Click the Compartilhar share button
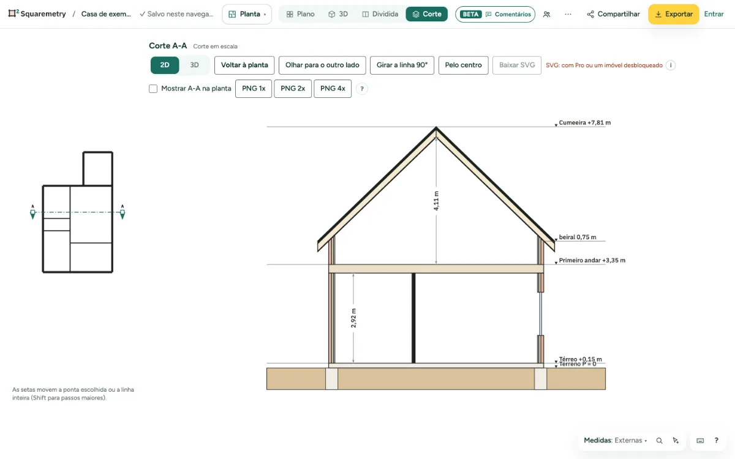Viewport: 735px width, 459px height. [x=613, y=14]
